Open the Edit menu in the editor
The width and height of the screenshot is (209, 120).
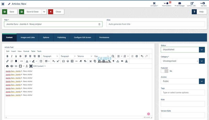[8, 51]
